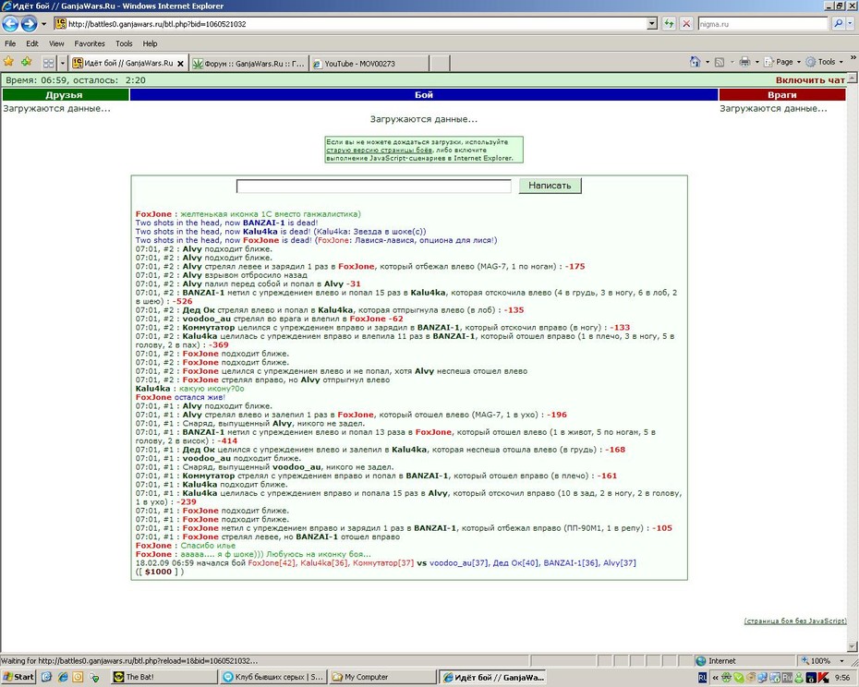Open the Help menu
This screenshot has width=859, height=687.
(x=151, y=43)
